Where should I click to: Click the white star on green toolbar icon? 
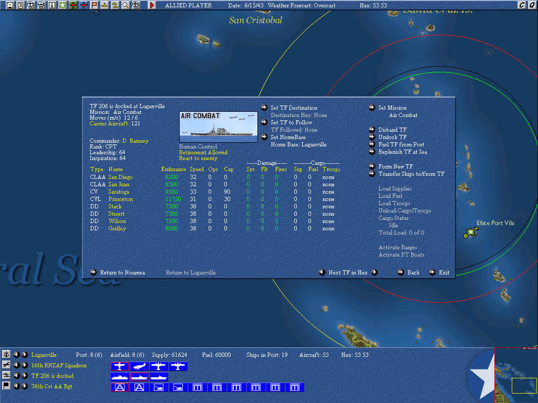(x=63, y=5)
